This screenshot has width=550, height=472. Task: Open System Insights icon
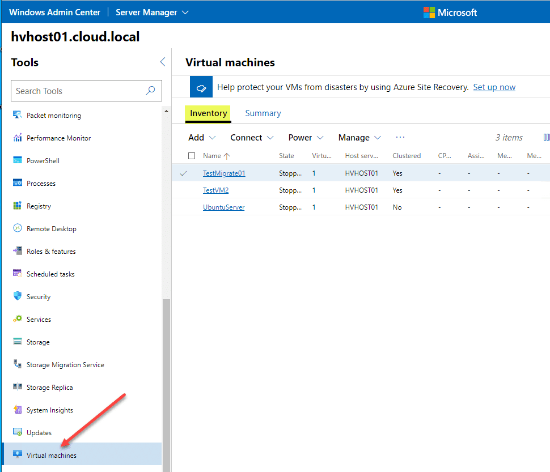[18, 409]
